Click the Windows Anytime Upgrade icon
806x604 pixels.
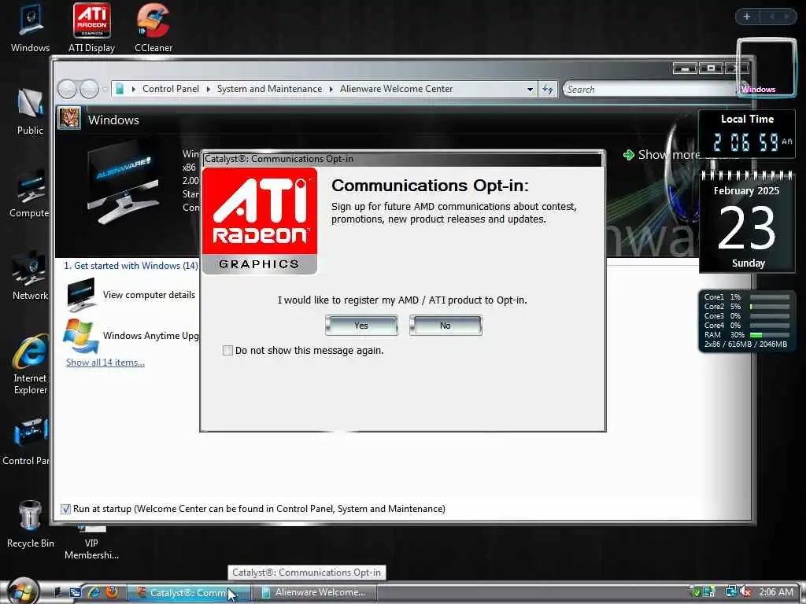pyautogui.click(x=81, y=335)
